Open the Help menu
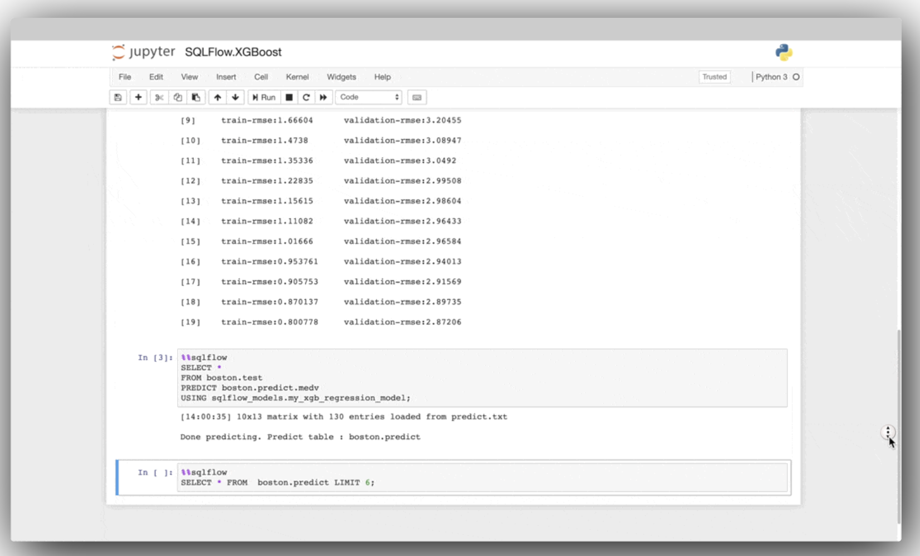 [383, 77]
